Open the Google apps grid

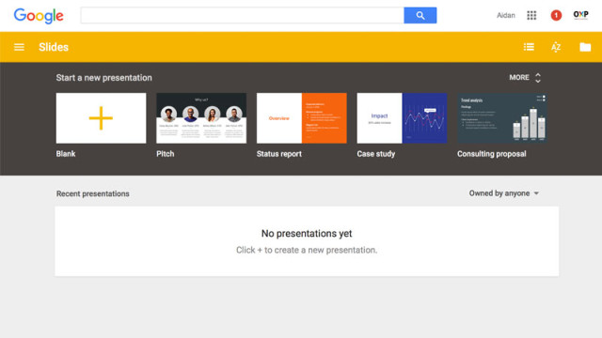(x=531, y=15)
